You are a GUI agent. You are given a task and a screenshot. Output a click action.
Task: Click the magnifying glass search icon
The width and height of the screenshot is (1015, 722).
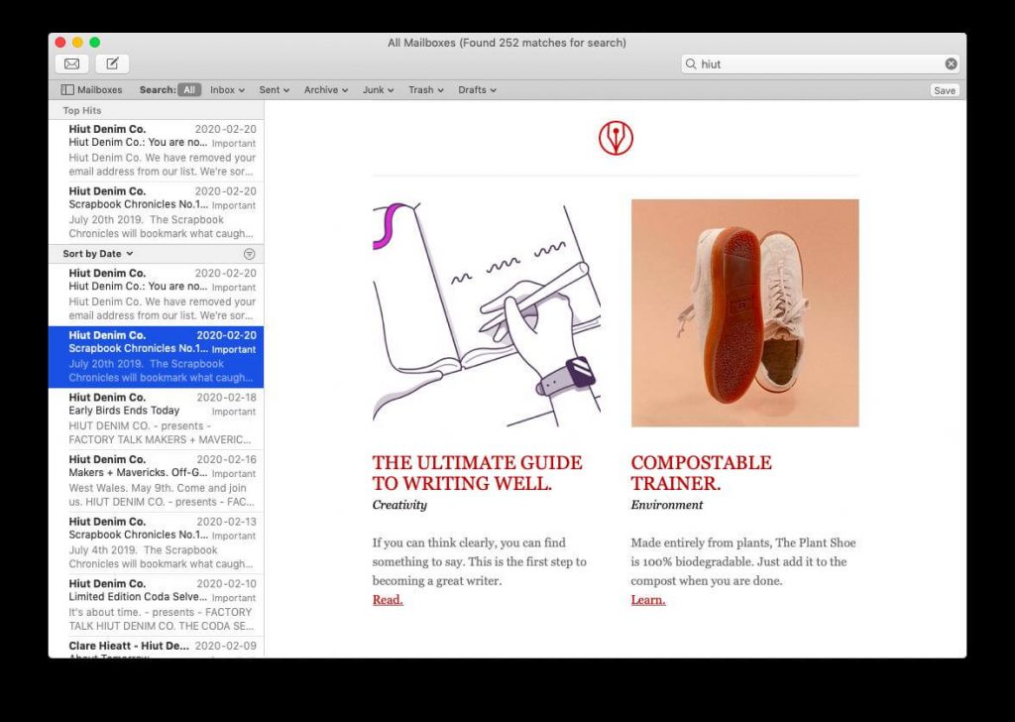[691, 63]
